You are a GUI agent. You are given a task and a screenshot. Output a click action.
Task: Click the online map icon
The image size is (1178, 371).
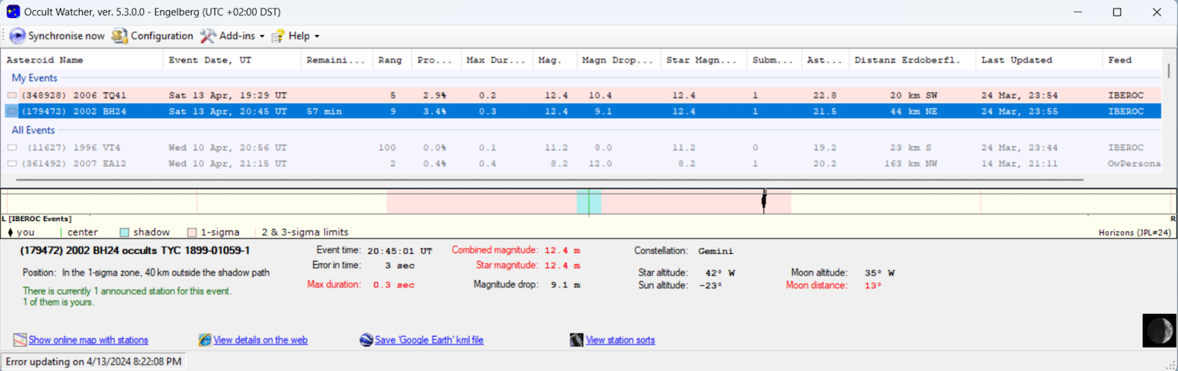pyautogui.click(x=20, y=340)
